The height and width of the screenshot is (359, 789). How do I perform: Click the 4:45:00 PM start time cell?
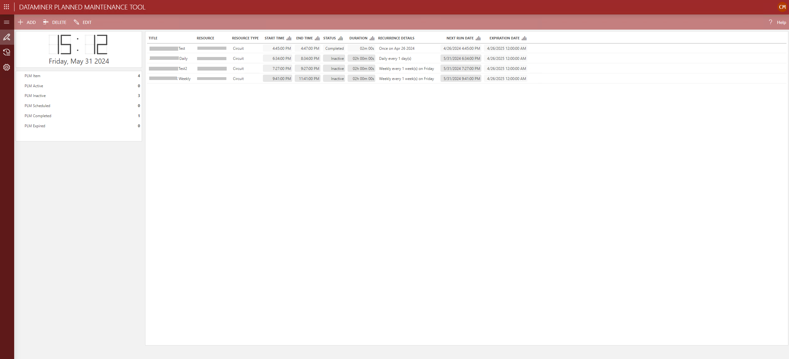(x=277, y=48)
